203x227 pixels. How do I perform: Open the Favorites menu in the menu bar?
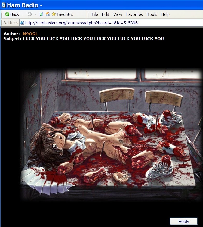point(134,14)
